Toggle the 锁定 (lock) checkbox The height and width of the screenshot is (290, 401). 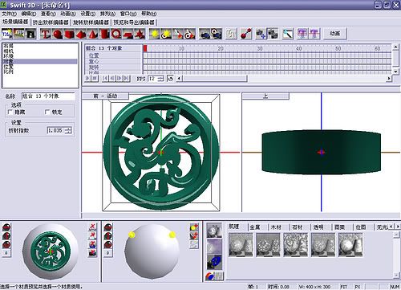point(47,112)
